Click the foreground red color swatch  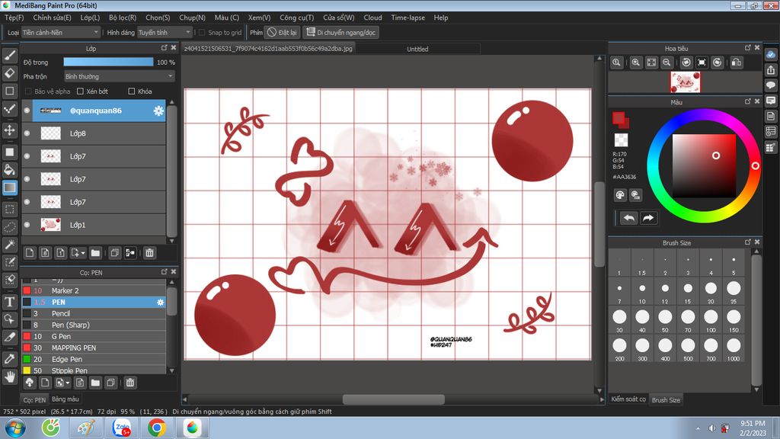[619, 118]
